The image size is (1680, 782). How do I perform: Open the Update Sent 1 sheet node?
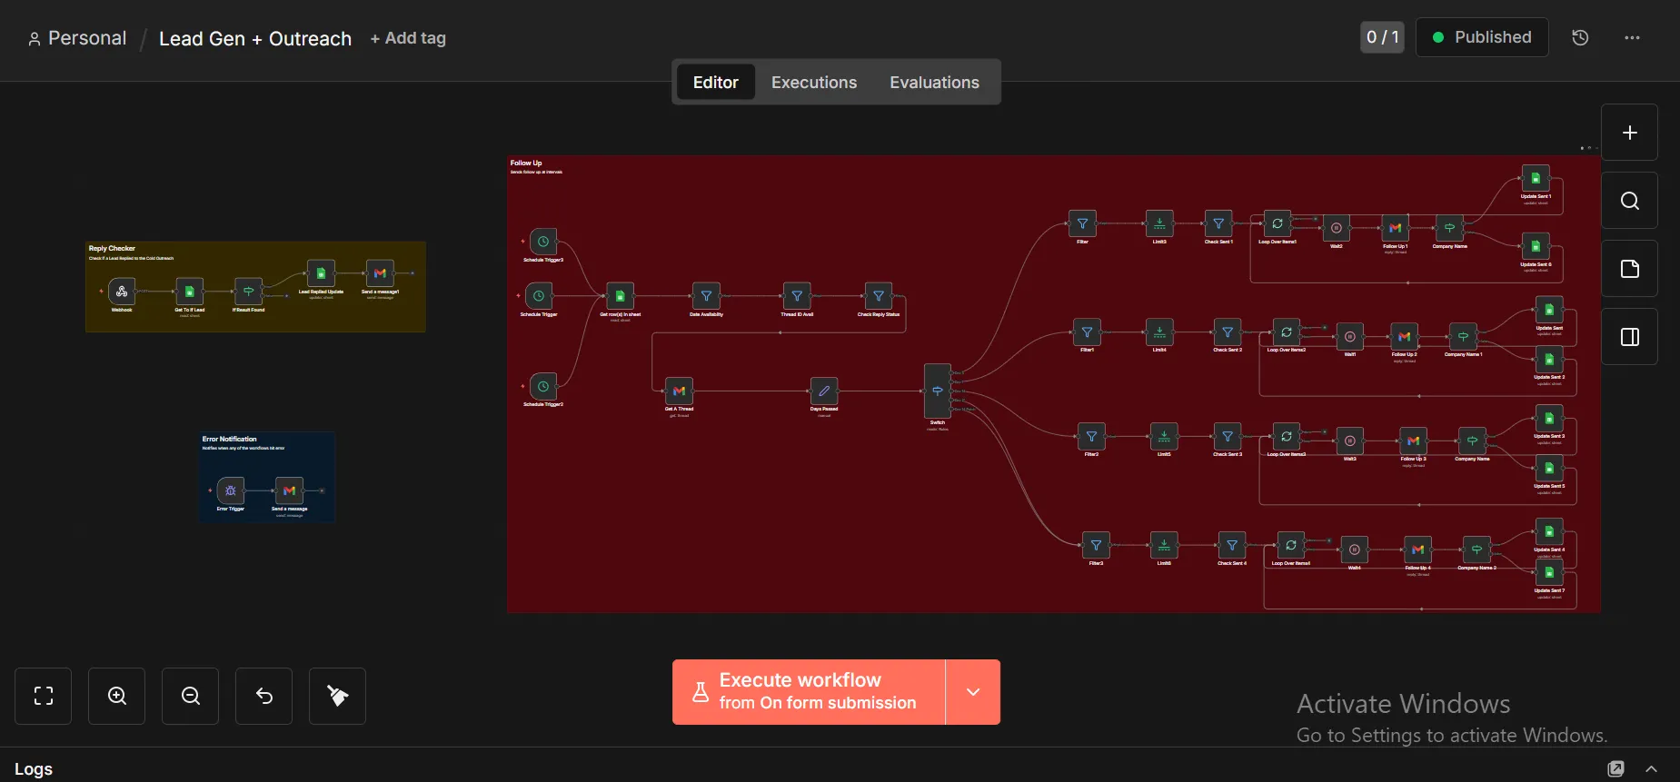point(1536,178)
